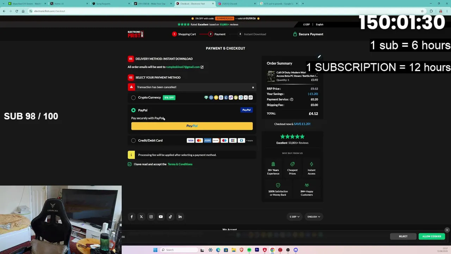Open the Windows Start menu
Viewport: 451px width, 254px height.
(155, 250)
